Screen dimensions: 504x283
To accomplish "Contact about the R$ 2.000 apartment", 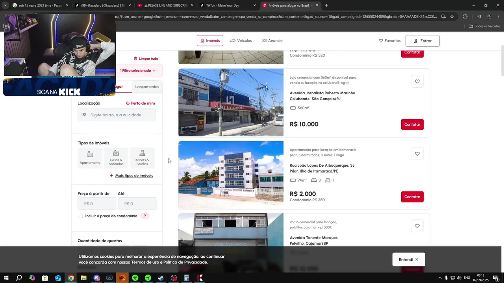I will 412,197.
